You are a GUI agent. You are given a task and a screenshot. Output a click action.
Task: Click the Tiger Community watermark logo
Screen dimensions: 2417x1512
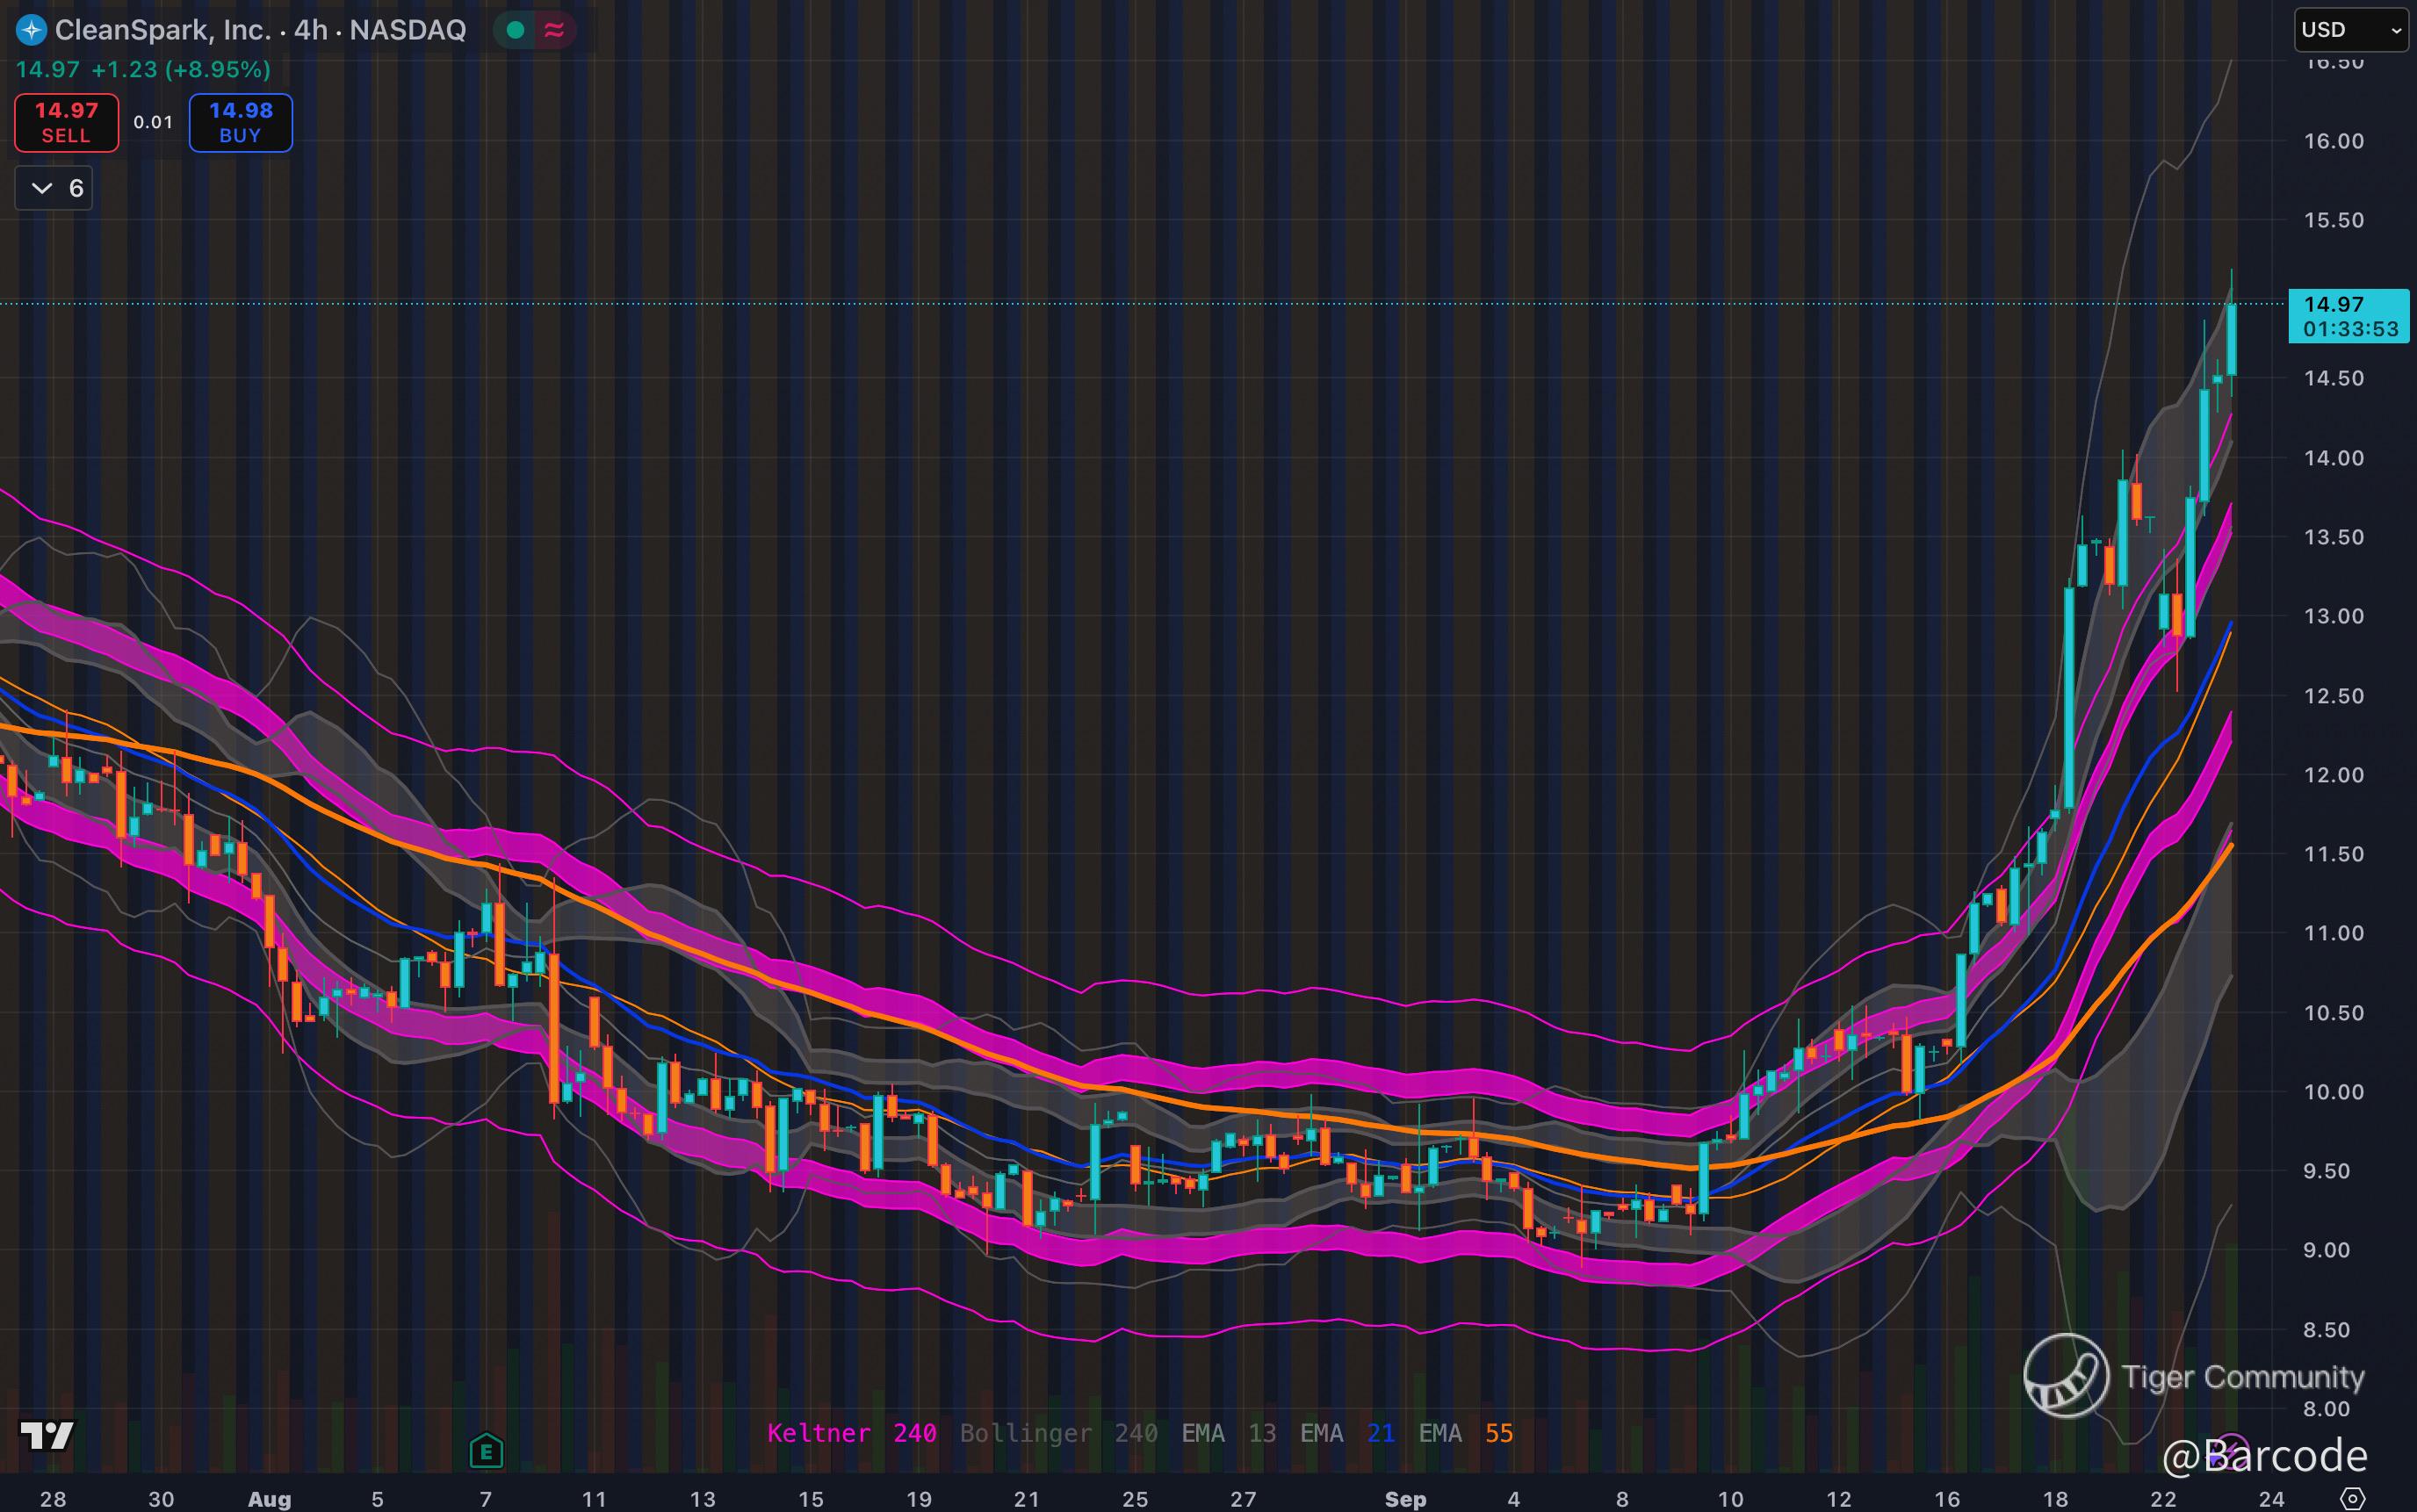(2066, 1376)
